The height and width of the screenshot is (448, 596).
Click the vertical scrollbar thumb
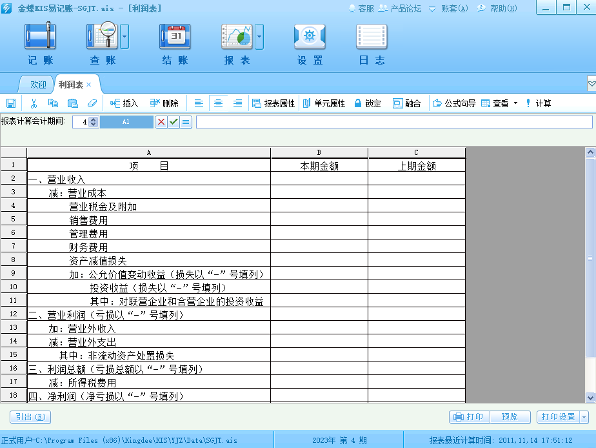(x=590, y=258)
